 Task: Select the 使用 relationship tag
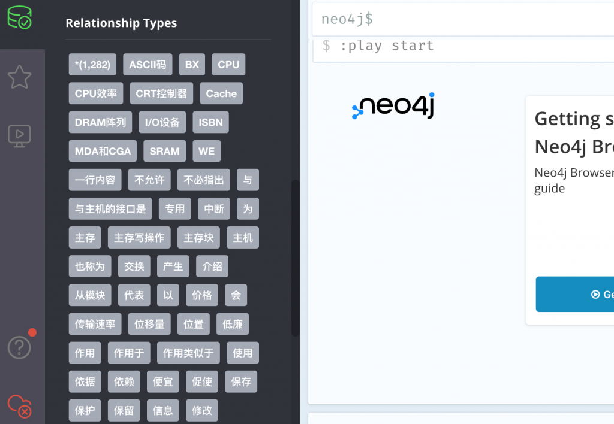(243, 353)
